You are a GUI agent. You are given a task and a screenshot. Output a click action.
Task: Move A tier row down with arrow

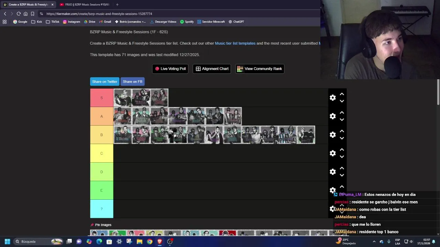[342, 120]
